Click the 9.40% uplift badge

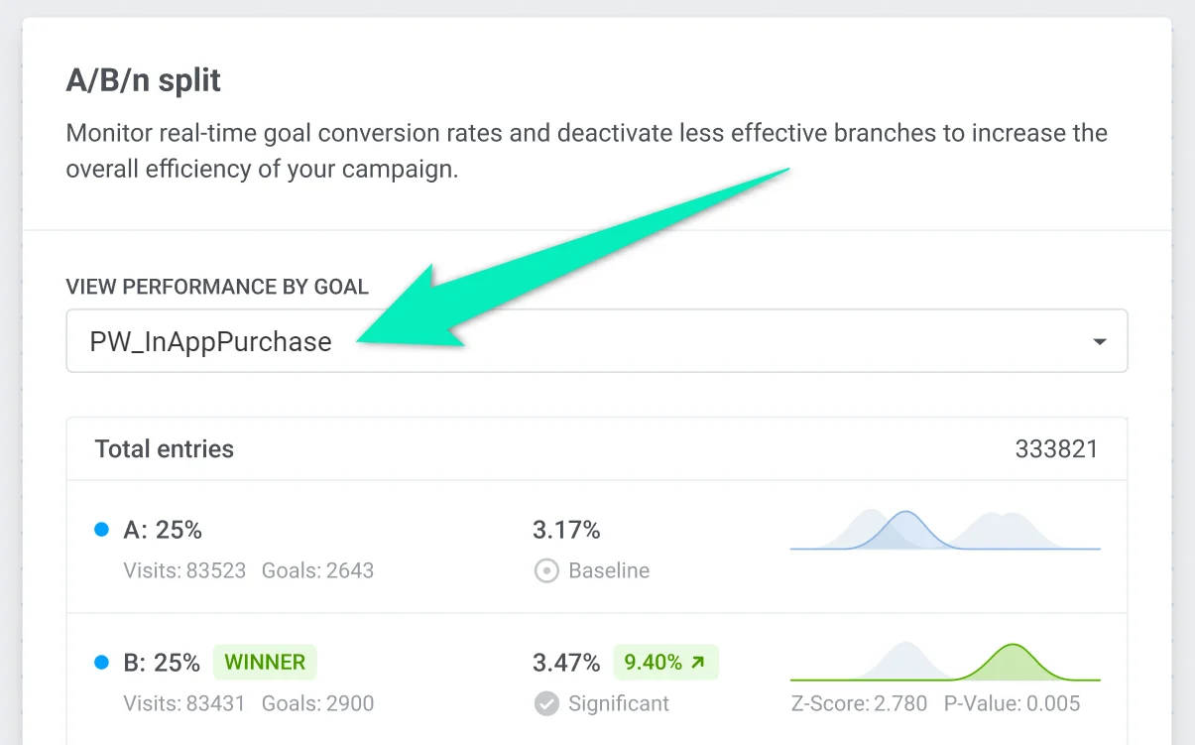click(x=665, y=662)
